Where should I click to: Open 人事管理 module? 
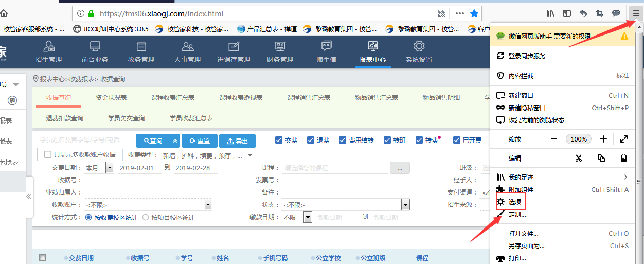tap(187, 52)
